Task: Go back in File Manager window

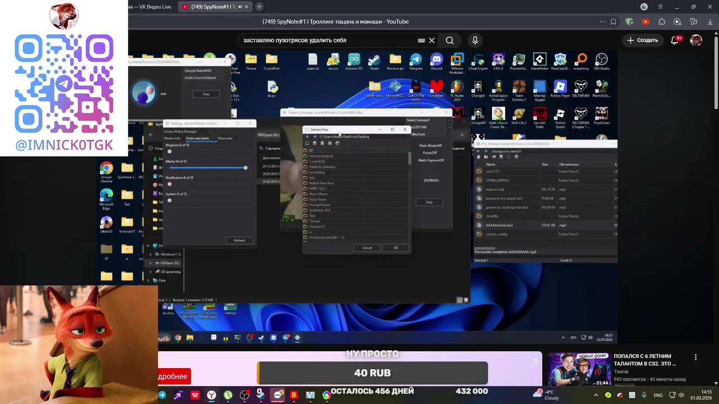Action: click(479, 151)
